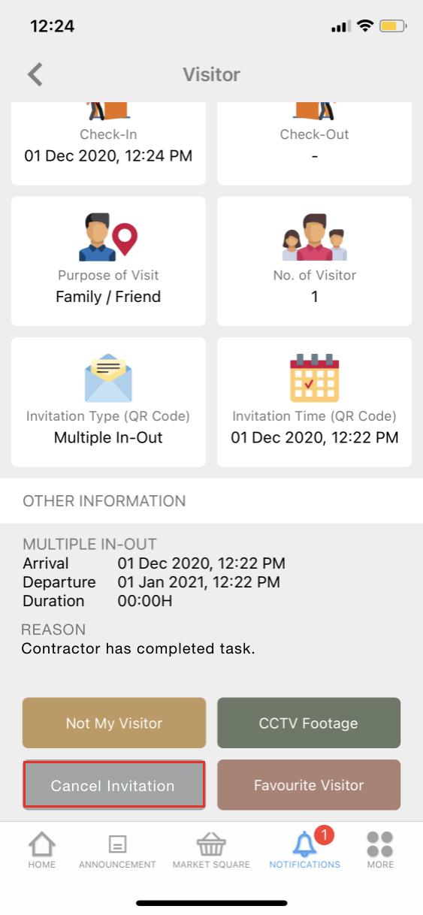Tap the battery indicator in status bar
Image resolution: width=423 pixels, height=915 pixels.
pyautogui.click(x=393, y=26)
